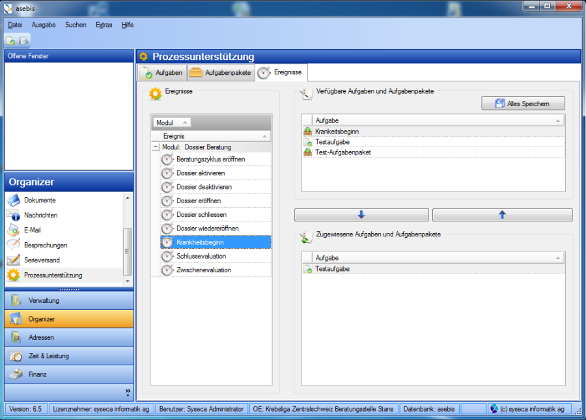This screenshot has width=586, height=420.
Task: Click the Besprechungen speech bubble icon
Action: click(x=14, y=245)
